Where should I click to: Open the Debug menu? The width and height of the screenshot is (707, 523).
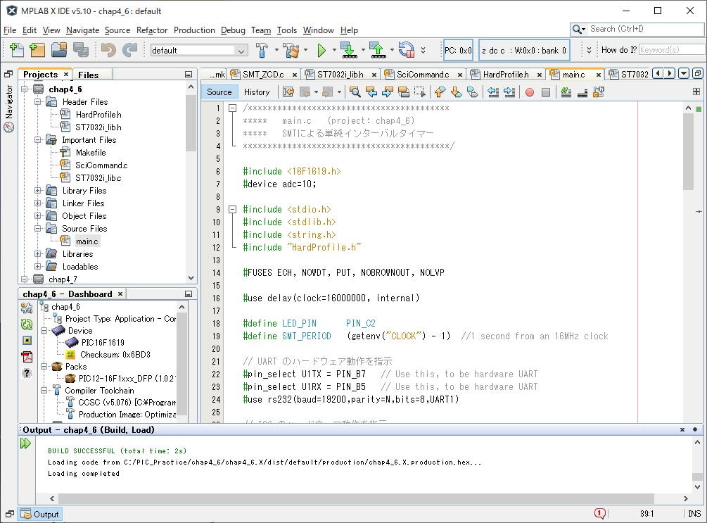tap(233, 30)
